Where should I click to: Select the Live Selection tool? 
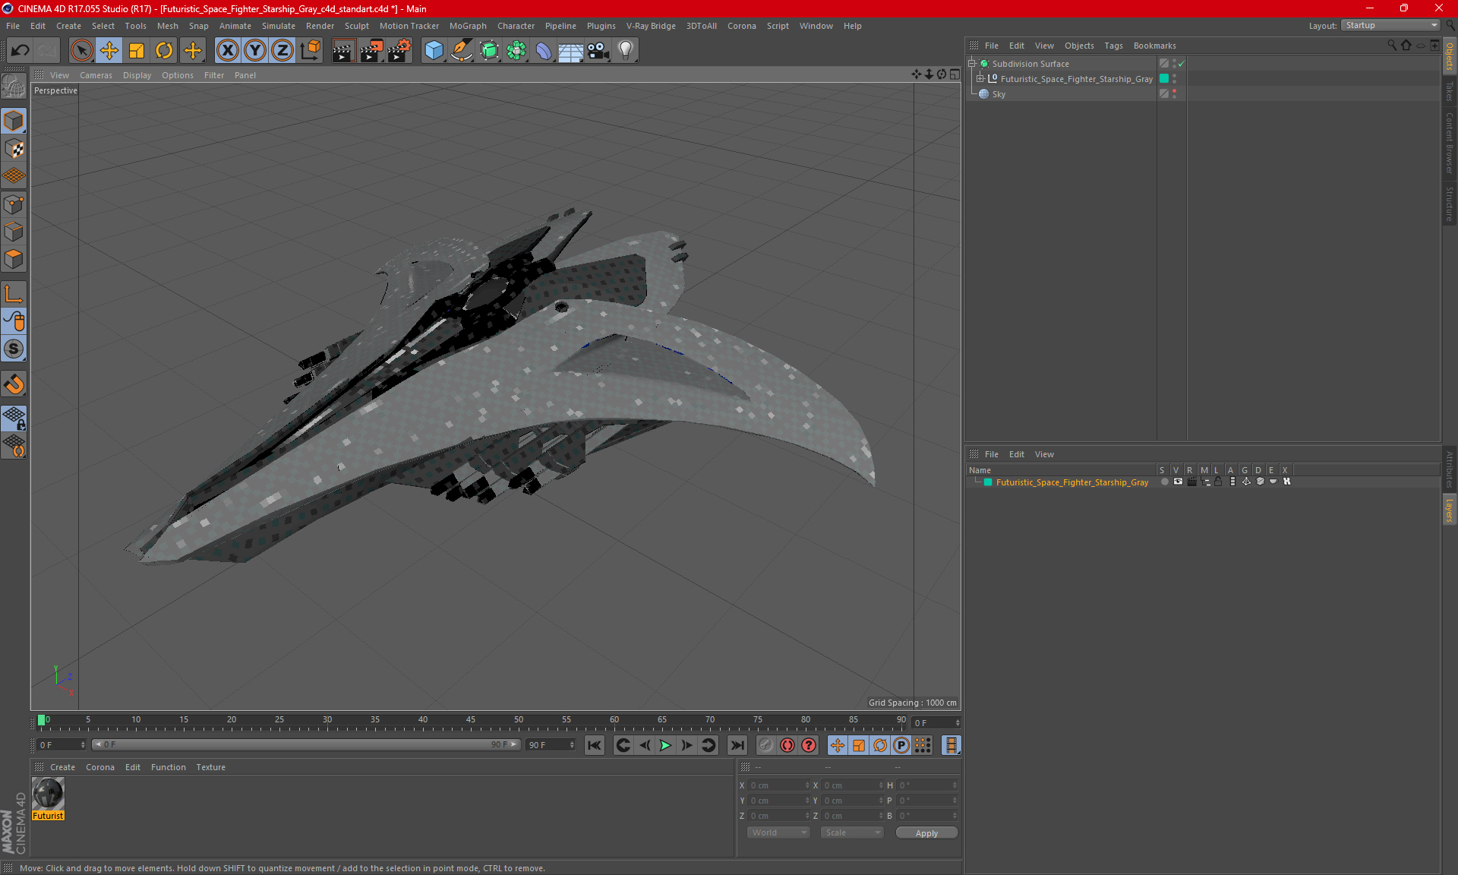tap(81, 51)
